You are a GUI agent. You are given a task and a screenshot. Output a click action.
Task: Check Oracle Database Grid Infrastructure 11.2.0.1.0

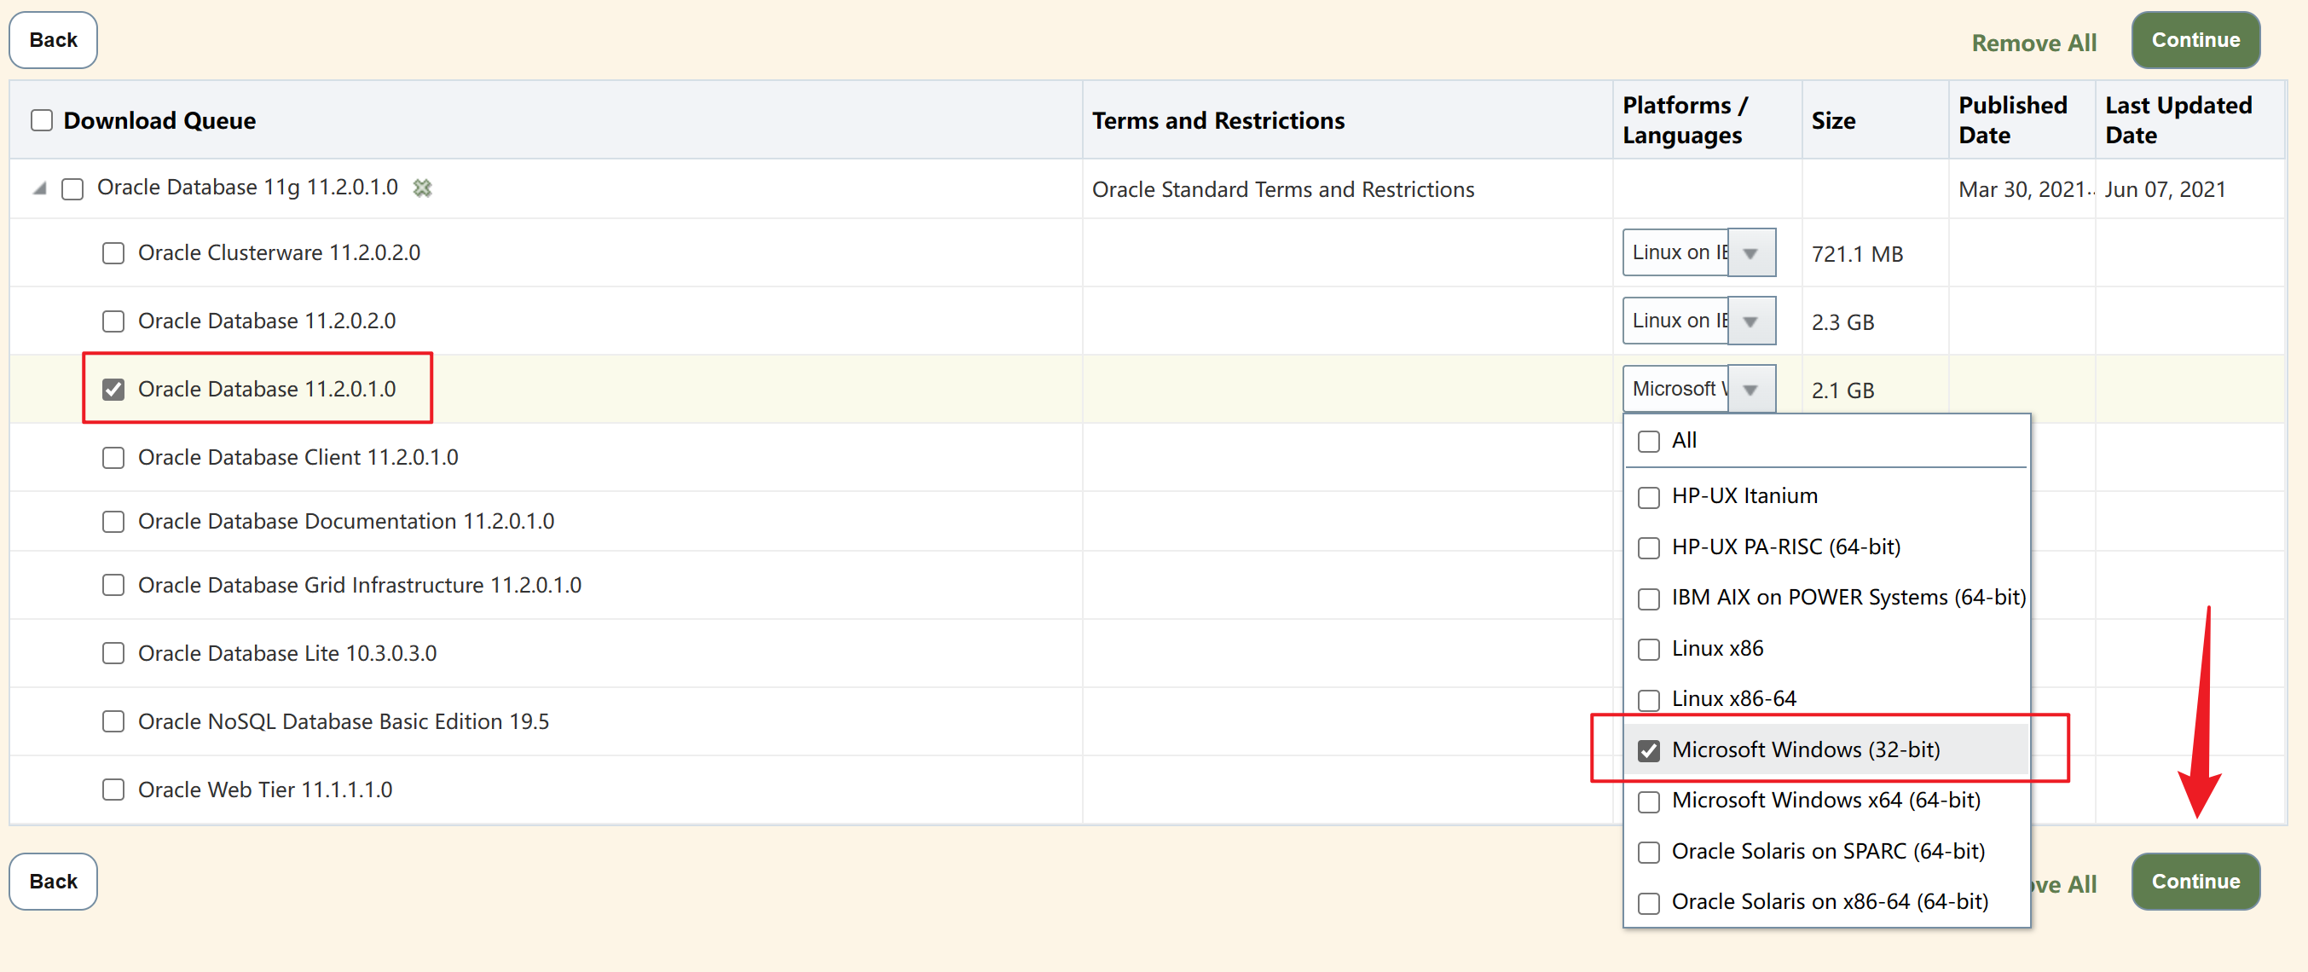point(113,586)
